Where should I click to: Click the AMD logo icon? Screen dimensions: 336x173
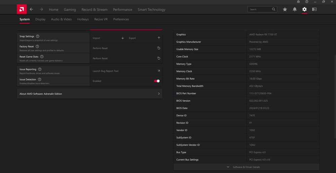tap(22, 9)
